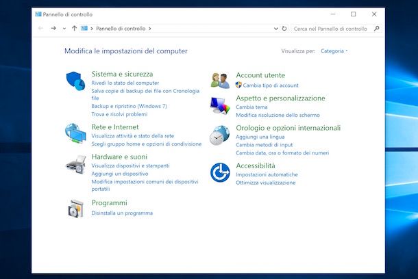
Task: Open the Sistema e sicurezza shield icon
Action: click(x=75, y=81)
